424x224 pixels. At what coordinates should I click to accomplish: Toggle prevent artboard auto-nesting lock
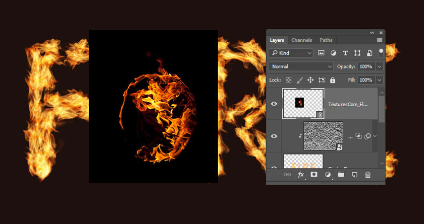click(x=322, y=80)
